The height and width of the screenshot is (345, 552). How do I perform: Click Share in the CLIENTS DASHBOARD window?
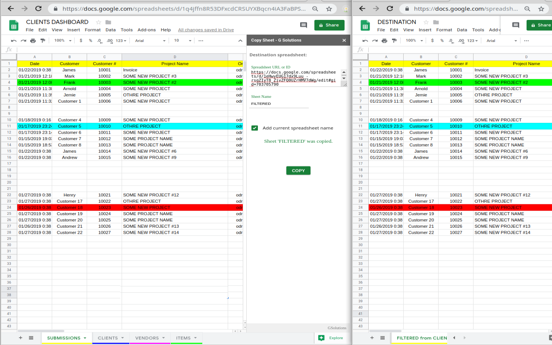point(329,25)
